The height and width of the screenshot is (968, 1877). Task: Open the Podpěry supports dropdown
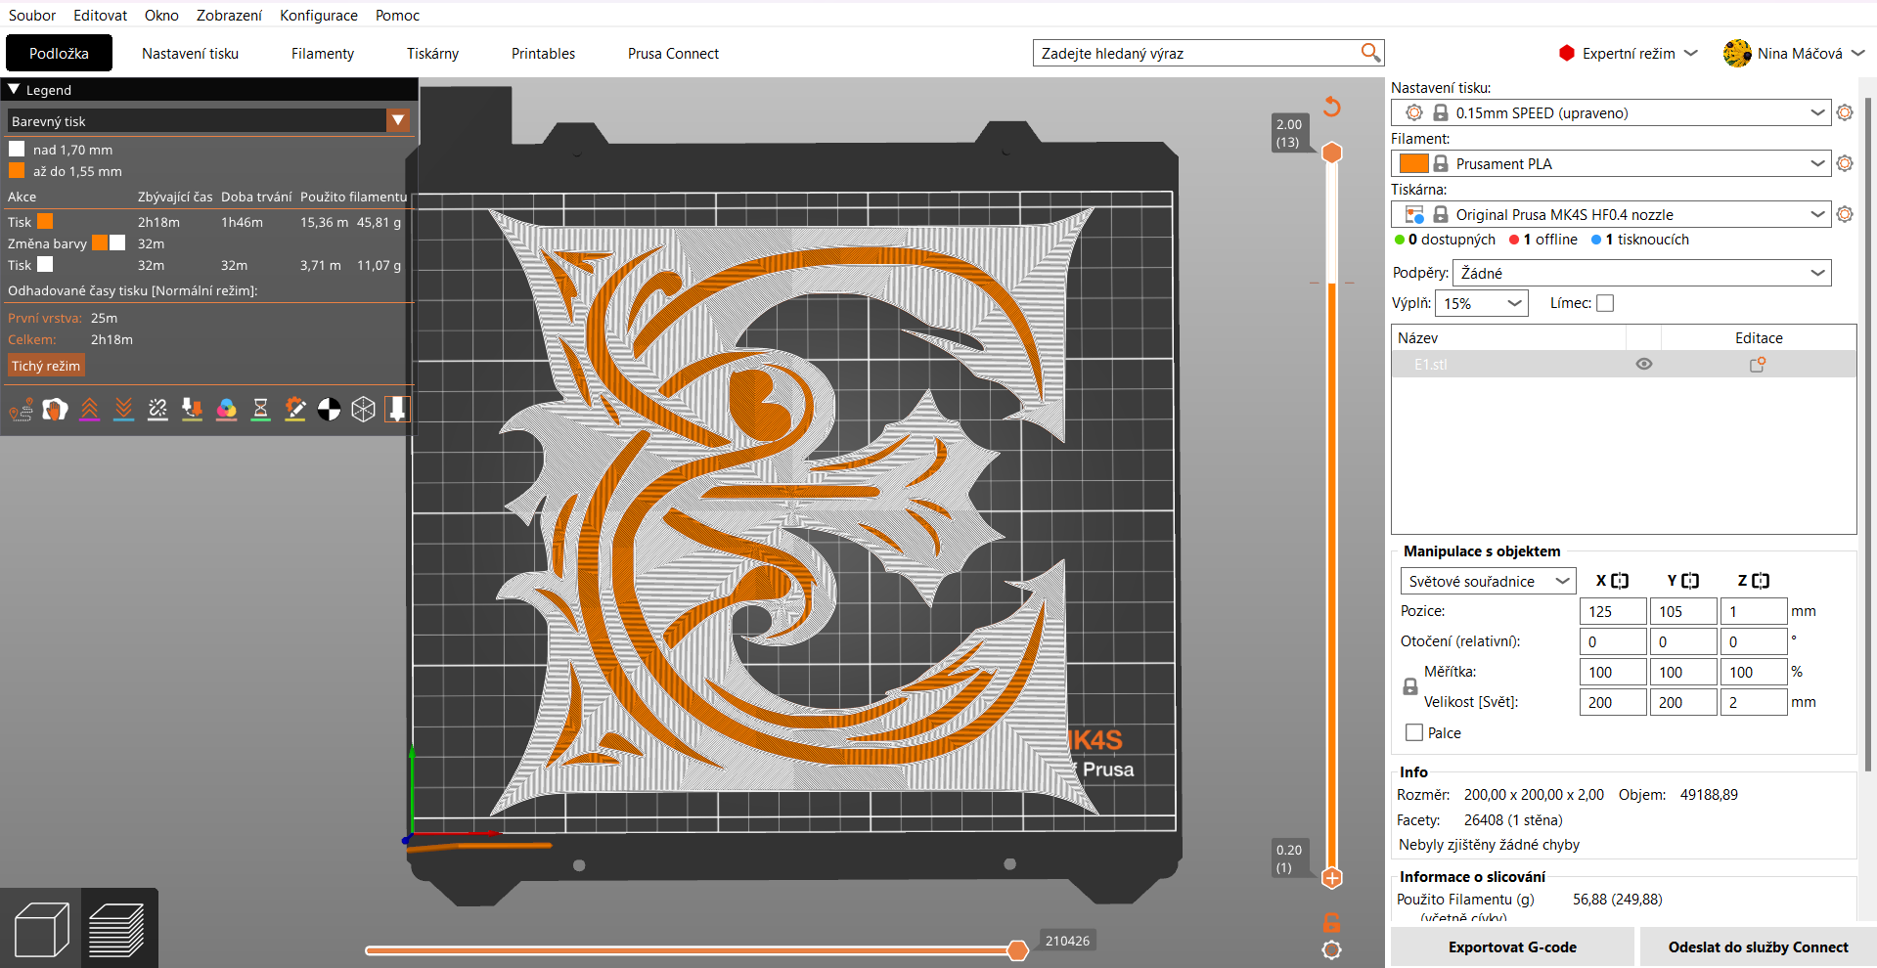pos(1642,273)
